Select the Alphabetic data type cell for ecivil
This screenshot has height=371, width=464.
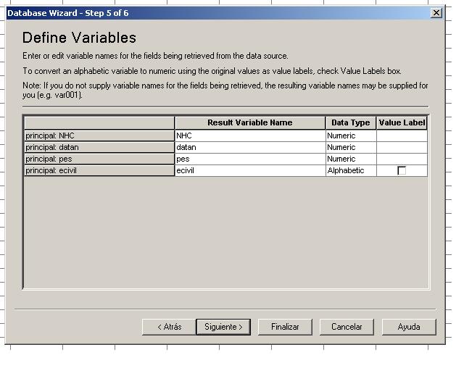[351, 171]
